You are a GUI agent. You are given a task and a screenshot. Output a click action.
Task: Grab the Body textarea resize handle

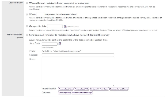tap(113, 85)
